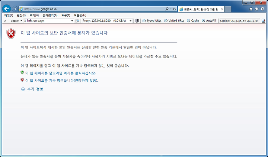Close the 인증서 오류 tab
The height and width of the screenshot is (157, 268).
[x=222, y=9]
